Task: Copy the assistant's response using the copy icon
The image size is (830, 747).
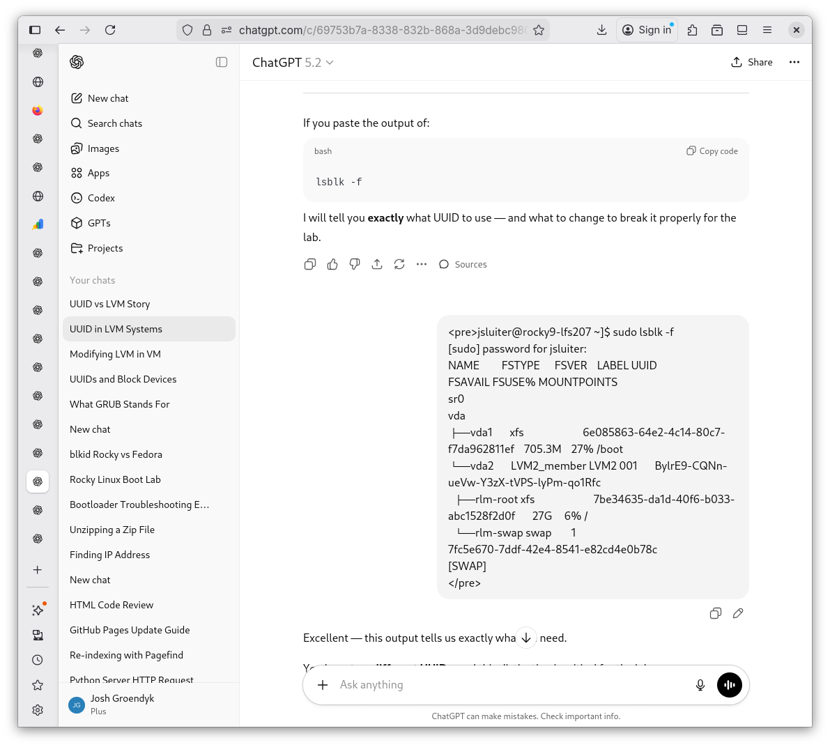Action: click(310, 264)
